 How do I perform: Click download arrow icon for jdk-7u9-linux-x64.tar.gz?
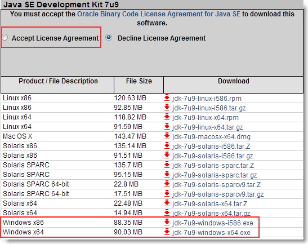tap(167, 126)
